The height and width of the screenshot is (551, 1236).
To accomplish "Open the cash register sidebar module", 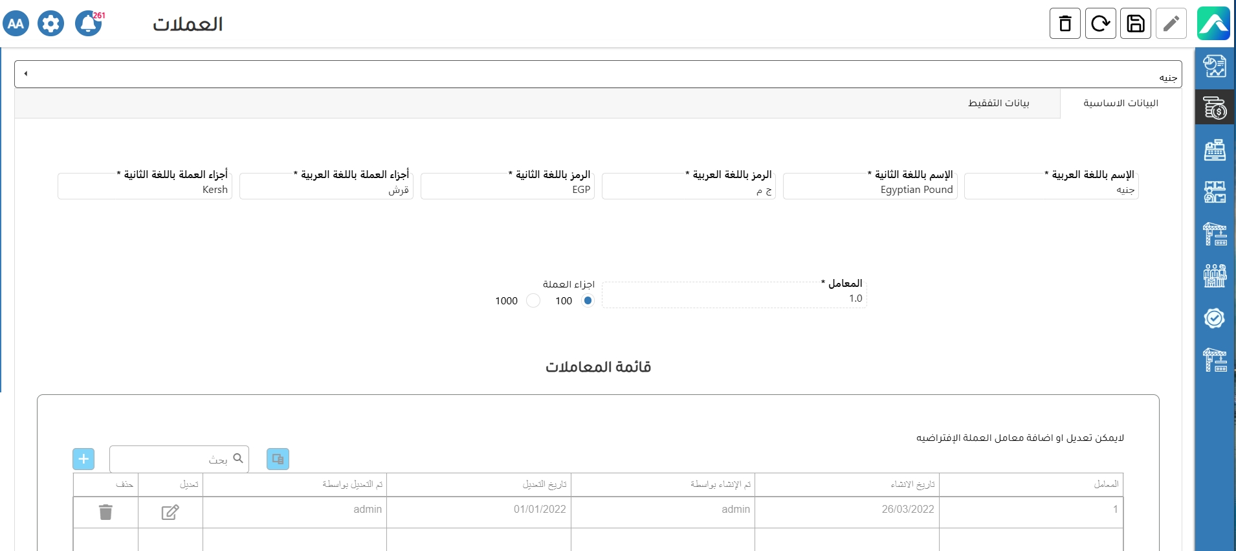I will pyautogui.click(x=1215, y=150).
